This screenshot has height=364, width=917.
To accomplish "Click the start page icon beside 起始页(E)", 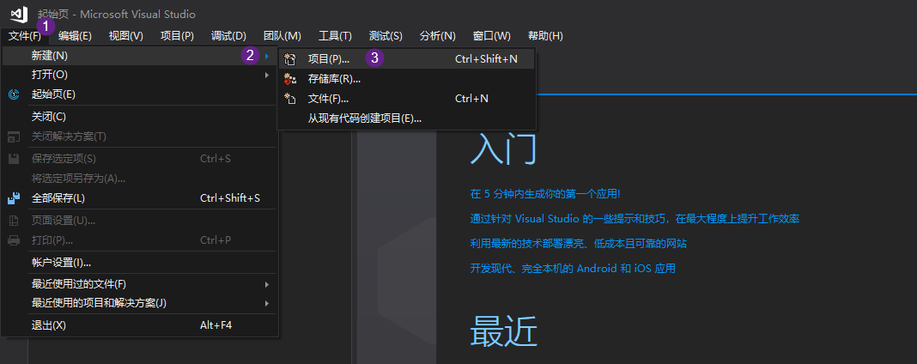I will click(x=14, y=94).
